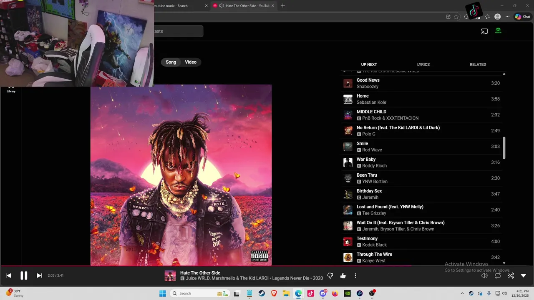Click the Through The Wire album thumbnail
Screen dimensions: 534x300
[x=348, y=257]
